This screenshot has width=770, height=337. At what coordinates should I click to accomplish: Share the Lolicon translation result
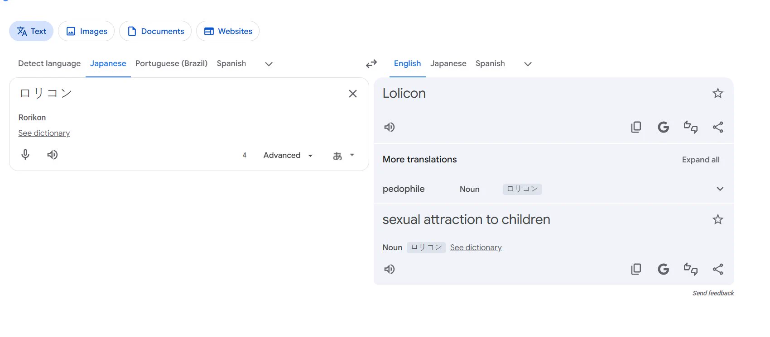718,127
